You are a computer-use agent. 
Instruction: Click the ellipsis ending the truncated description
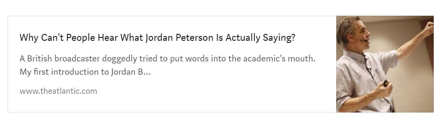(x=147, y=73)
